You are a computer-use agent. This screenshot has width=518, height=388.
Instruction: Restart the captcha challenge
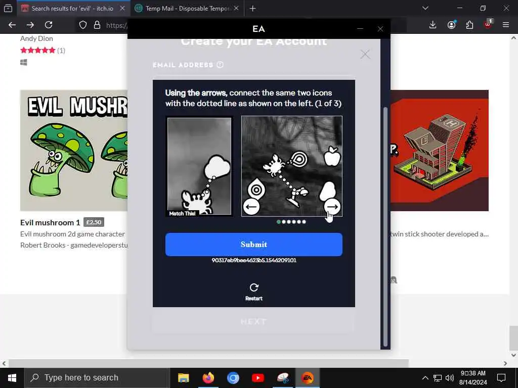coord(254,292)
